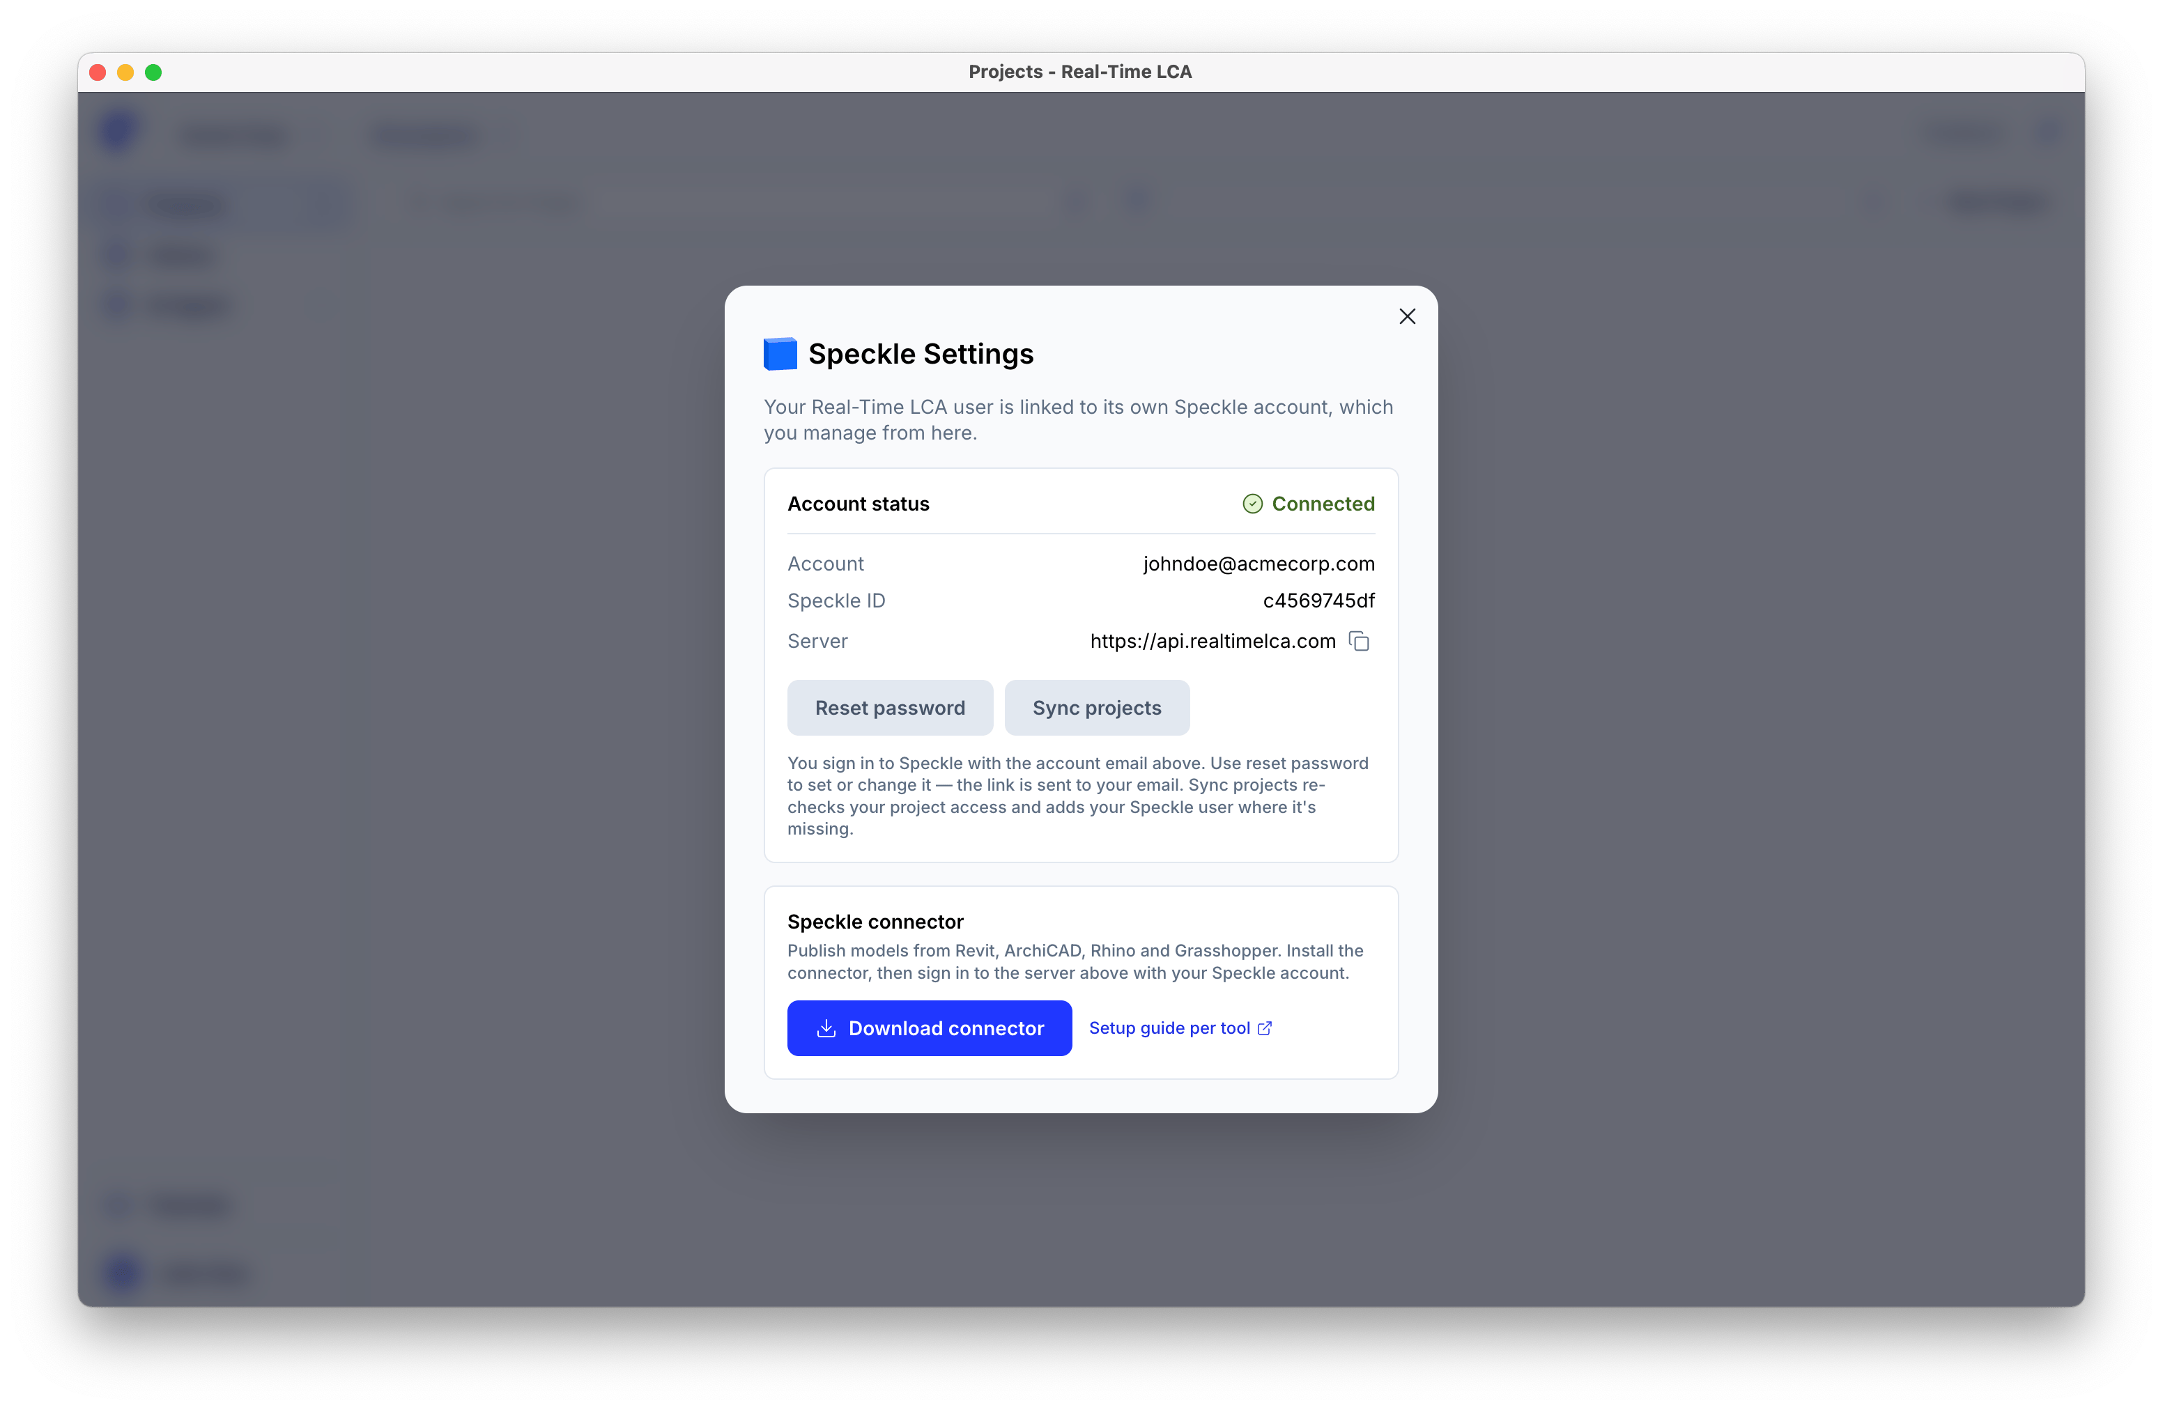Click the Sync projects button
2163x1410 pixels.
pos(1097,708)
